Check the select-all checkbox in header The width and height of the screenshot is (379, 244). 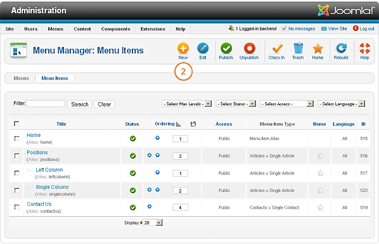click(16, 124)
